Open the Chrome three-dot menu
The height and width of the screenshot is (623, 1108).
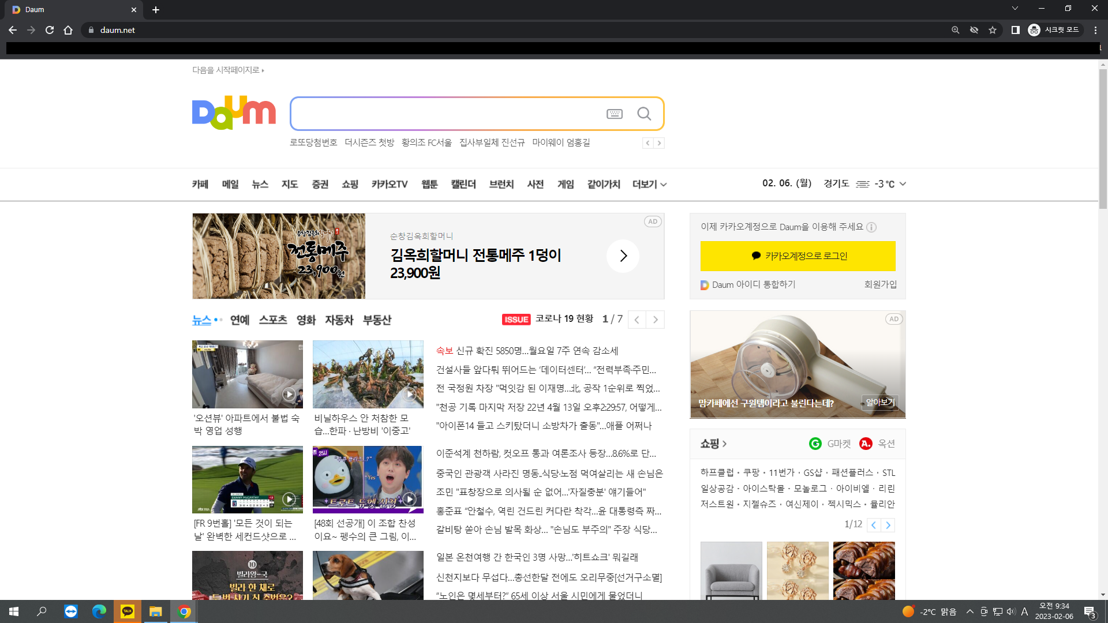pyautogui.click(x=1095, y=30)
